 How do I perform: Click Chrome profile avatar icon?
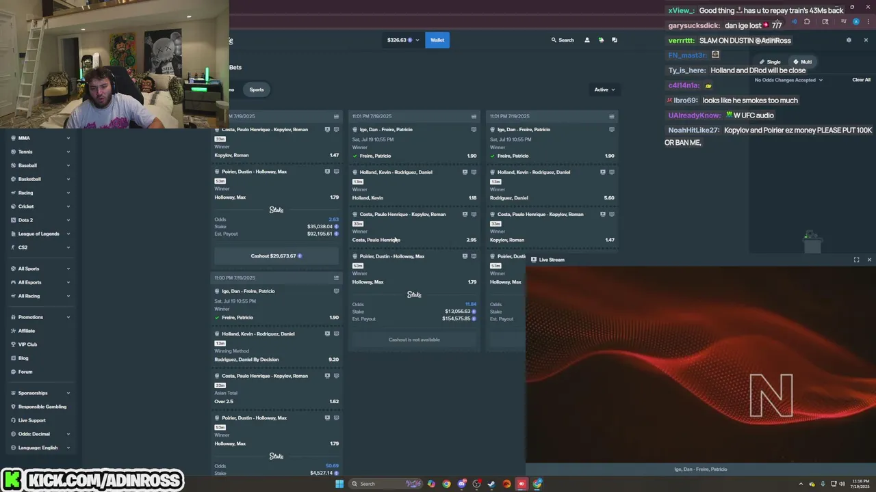coord(856,22)
